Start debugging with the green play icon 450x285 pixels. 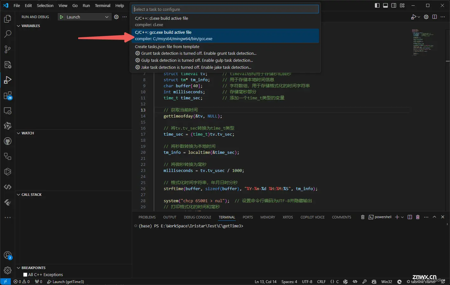61,17
